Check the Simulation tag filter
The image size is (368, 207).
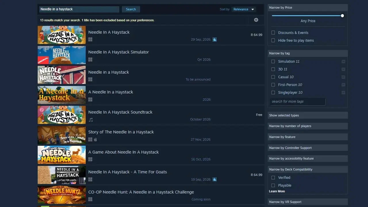click(273, 62)
